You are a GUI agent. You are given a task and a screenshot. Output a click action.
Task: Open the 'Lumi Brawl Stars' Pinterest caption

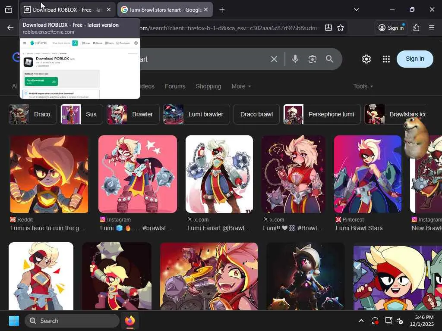[359, 228]
